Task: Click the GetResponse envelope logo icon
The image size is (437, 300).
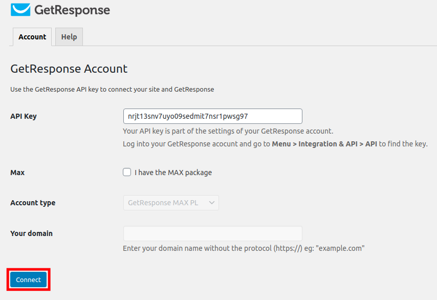Action: [x=20, y=9]
